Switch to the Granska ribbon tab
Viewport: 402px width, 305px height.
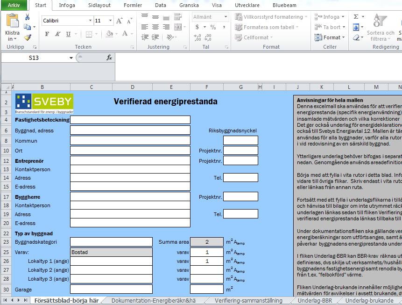[x=189, y=5]
